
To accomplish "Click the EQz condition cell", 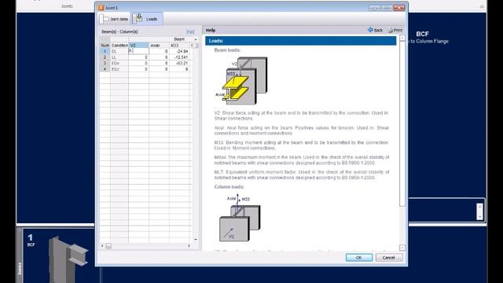I will [119, 69].
